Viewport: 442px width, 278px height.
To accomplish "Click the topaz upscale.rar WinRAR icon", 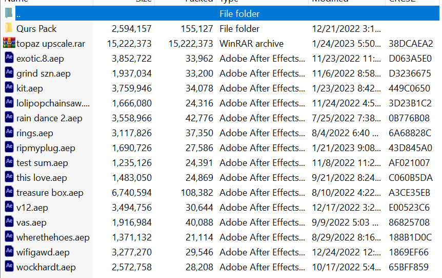I will [x=9, y=43].
